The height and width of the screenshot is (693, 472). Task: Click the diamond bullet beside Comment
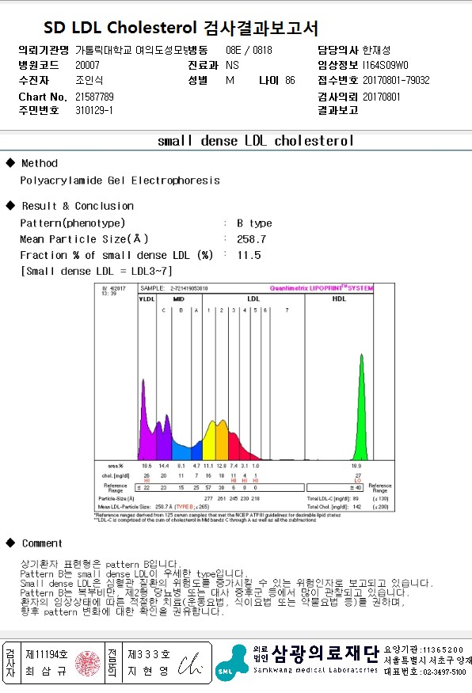(x=10, y=543)
